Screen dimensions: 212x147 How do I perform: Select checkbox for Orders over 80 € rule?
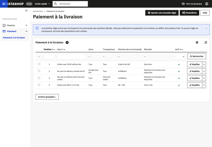click(x=39, y=85)
